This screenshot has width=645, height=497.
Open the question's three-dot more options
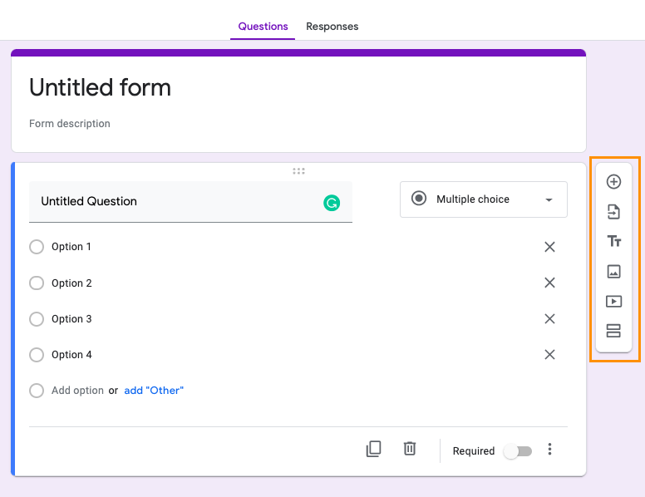[549, 450]
